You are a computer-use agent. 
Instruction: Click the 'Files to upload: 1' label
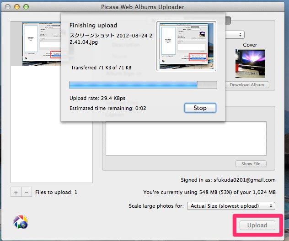[x=56, y=192]
